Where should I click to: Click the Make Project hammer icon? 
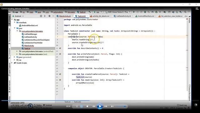coord(90,12)
